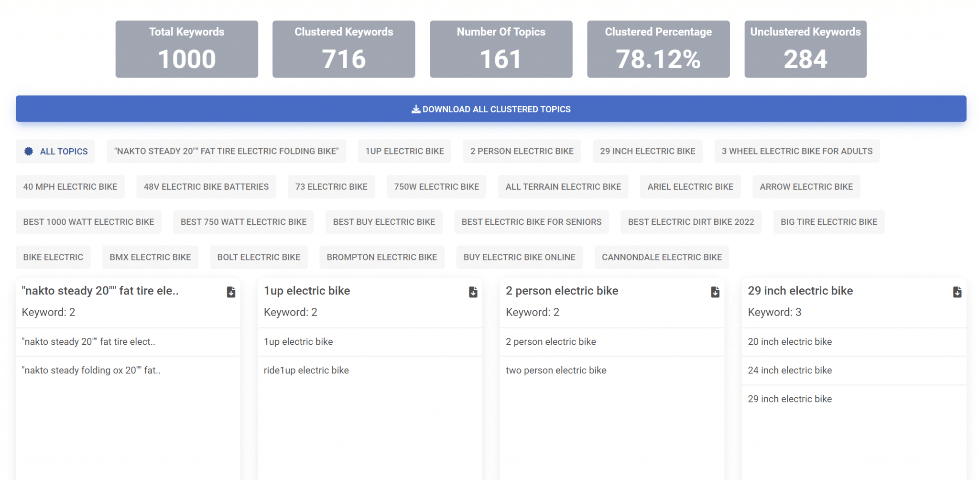Download the 1up electric bike cluster
Screen dimensions: 979x480
pyautogui.click(x=473, y=292)
